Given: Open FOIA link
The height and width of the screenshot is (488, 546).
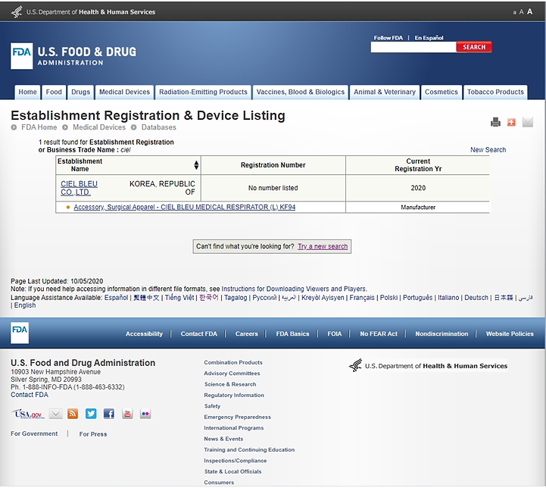Looking at the screenshot, I should click(x=334, y=333).
